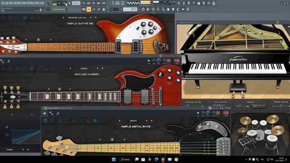Click the question mark help icon
This screenshot has width=290, height=163.
193,3
